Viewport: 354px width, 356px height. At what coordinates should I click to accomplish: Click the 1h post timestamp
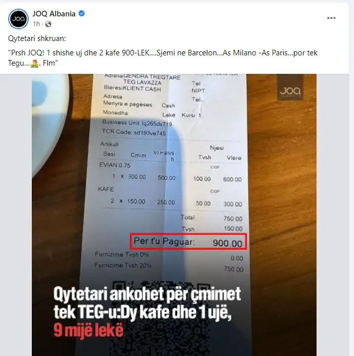point(36,24)
